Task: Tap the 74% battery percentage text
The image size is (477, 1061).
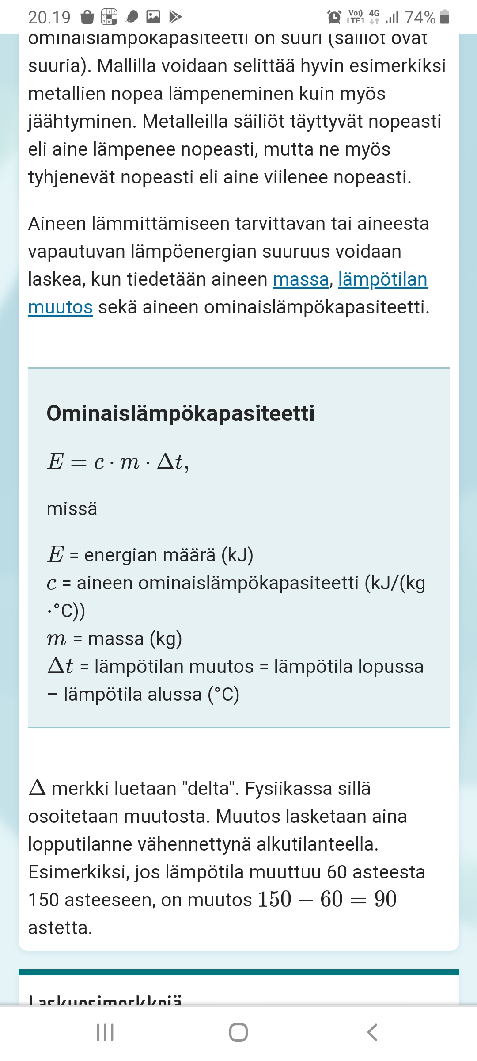Action: 420,18
